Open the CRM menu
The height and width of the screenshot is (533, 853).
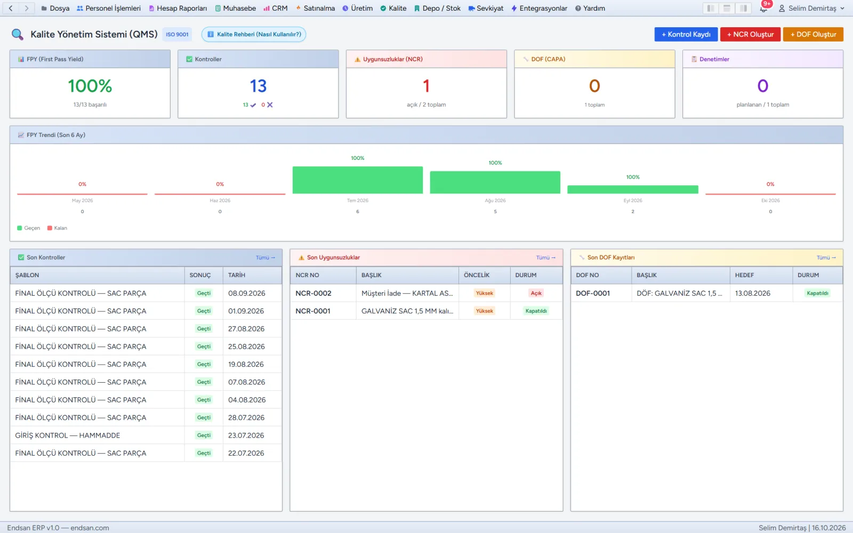[276, 8]
